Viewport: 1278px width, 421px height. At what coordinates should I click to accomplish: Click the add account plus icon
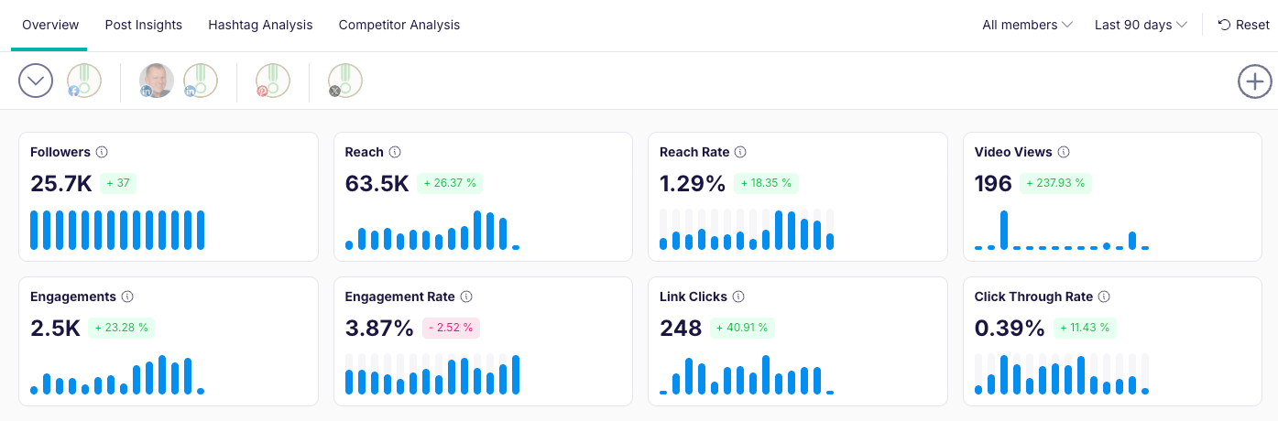pyautogui.click(x=1254, y=81)
